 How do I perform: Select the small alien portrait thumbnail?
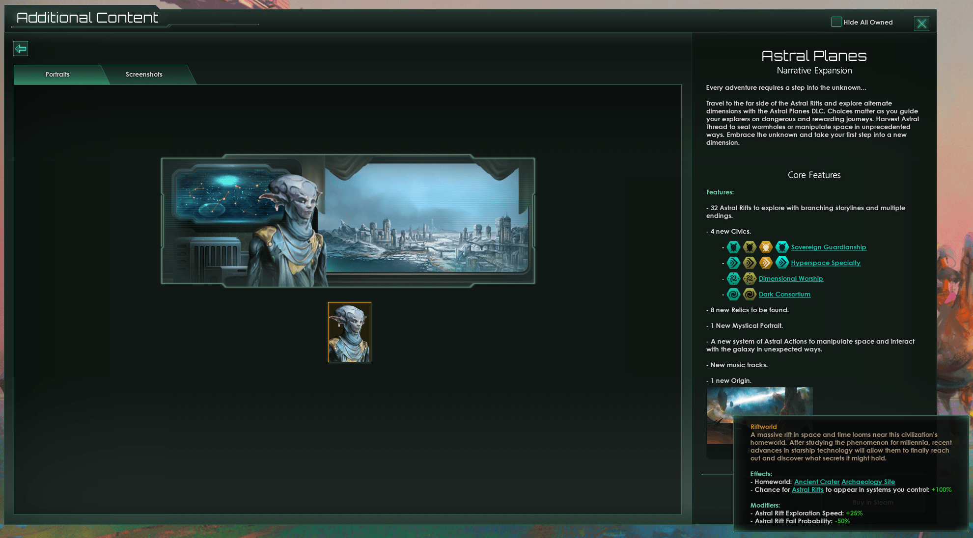[350, 332]
